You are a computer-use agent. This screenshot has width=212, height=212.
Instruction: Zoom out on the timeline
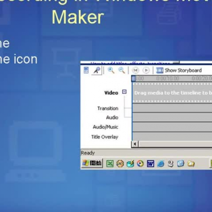pos(122,70)
